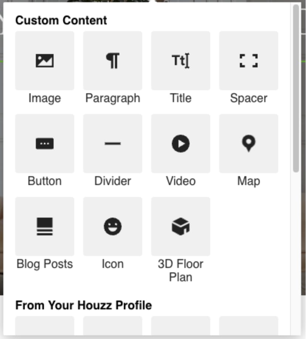306x339 pixels.
Task: Add the 3D Floor Plan cube block
Action: coord(181,226)
